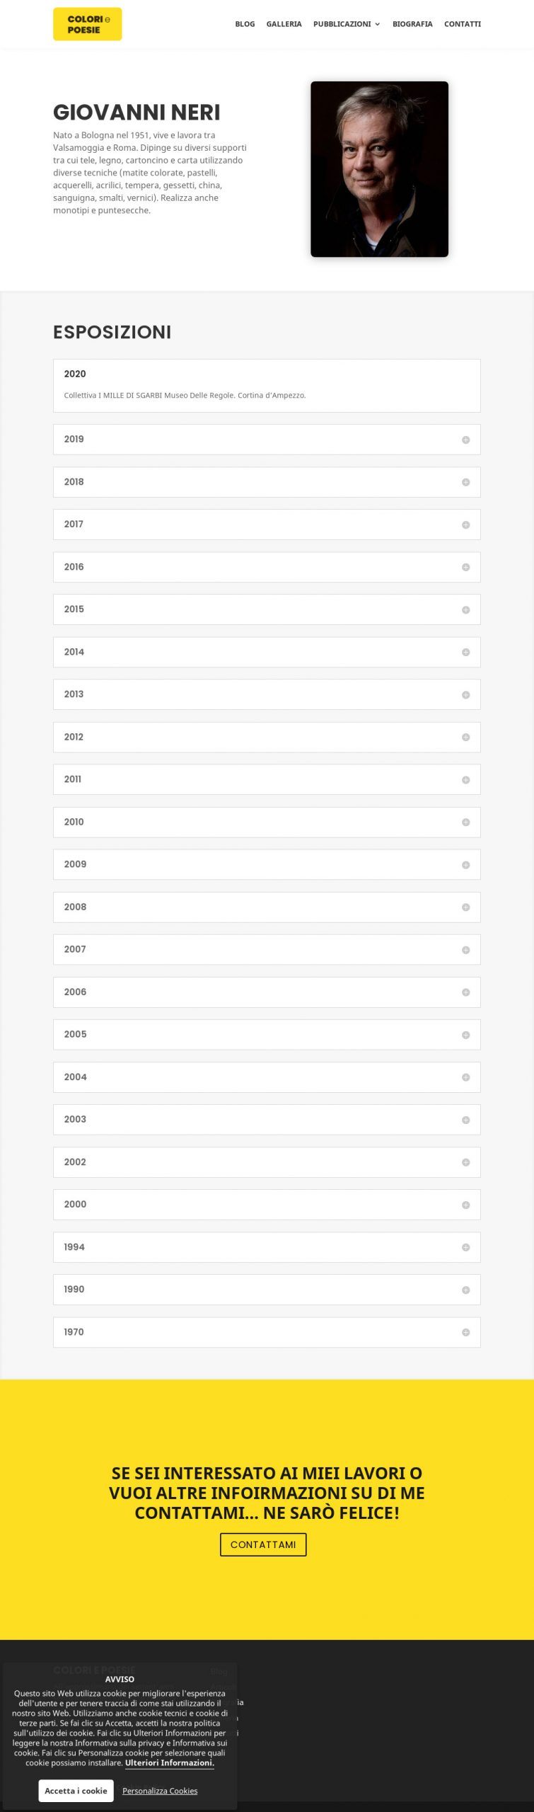Accept cookies with Accetta i cookie
Screen dimensions: 534x1812
[x=76, y=1790]
